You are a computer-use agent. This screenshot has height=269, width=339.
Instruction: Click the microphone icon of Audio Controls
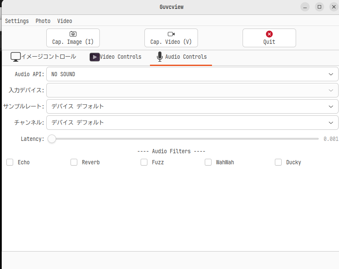coord(160,57)
